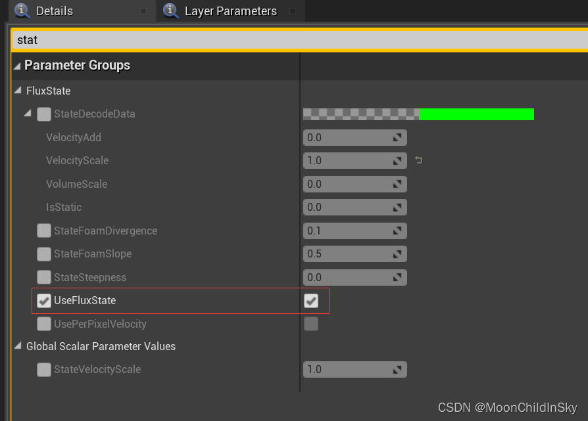Enable the StateSteepness override checkbox
The width and height of the screenshot is (588, 421).
(x=44, y=277)
